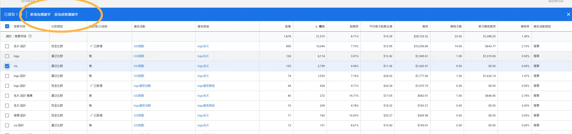Open logo名片 ad group in 商標 設計 row

coord(203,115)
